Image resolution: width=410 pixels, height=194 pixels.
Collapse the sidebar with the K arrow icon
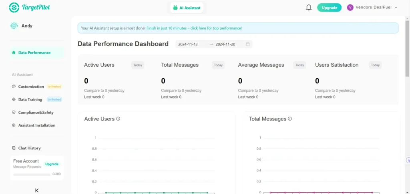(x=37, y=191)
